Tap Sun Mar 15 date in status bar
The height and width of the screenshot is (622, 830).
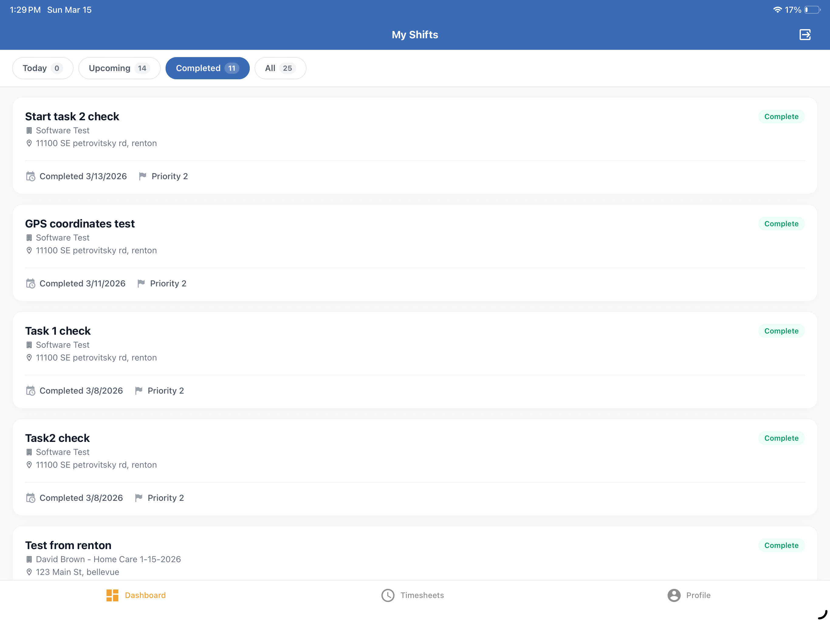[x=69, y=10]
